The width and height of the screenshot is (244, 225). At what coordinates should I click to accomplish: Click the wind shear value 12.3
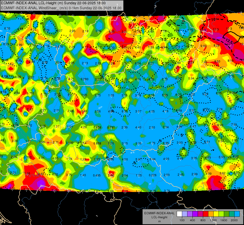229,28
